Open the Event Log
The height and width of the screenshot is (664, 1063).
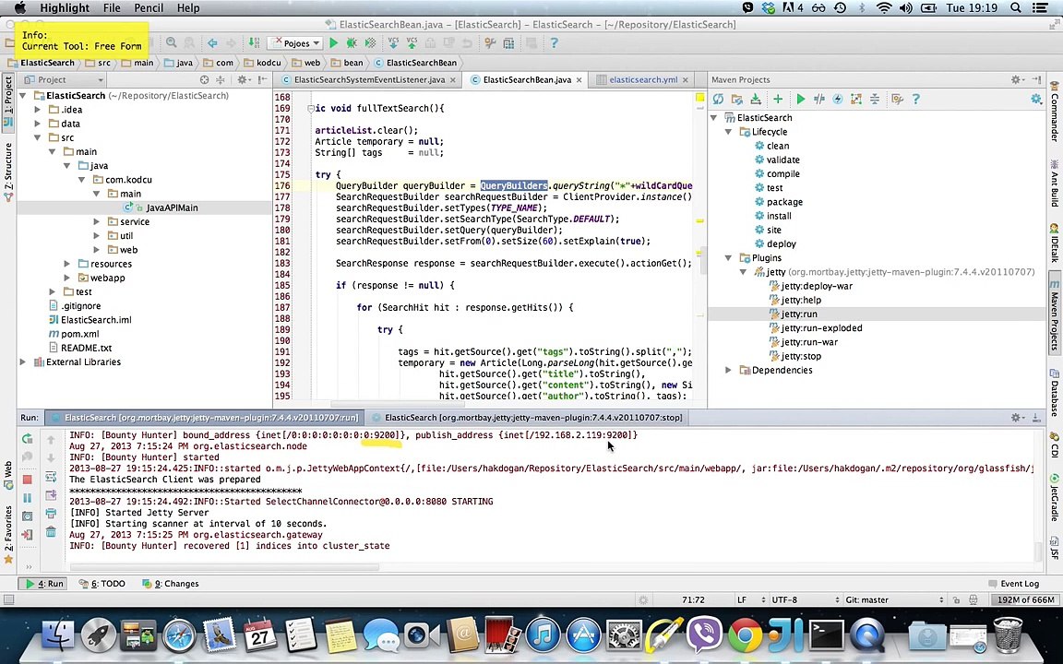1013,584
